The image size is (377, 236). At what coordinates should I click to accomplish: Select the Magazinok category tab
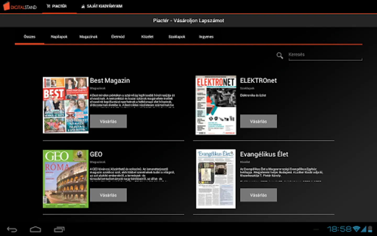(x=88, y=37)
